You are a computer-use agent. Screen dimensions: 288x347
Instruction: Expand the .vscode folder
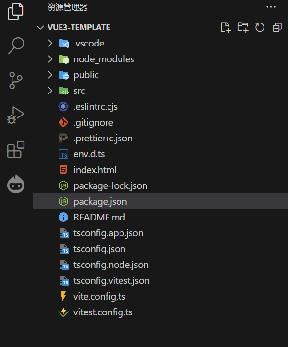point(88,44)
